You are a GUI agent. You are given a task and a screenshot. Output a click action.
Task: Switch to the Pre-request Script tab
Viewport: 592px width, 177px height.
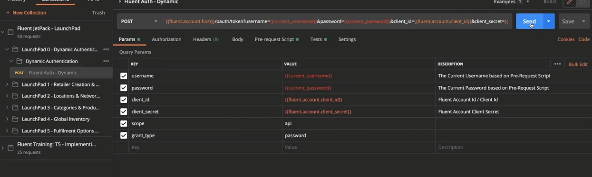[x=277, y=39]
